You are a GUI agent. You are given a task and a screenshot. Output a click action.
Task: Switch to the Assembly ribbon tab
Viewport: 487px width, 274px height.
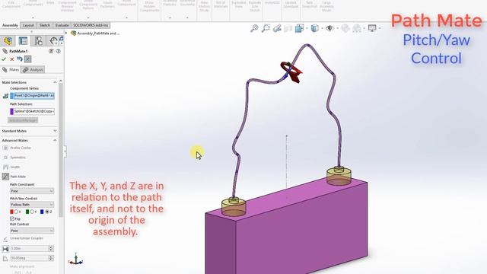(10, 25)
